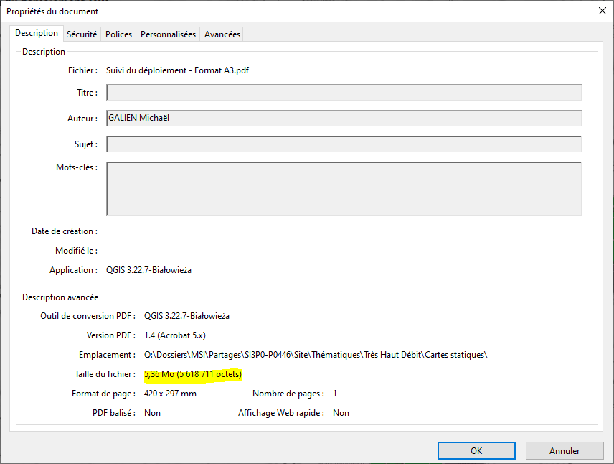Image resolution: width=614 pixels, height=464 pixels.
Task: Click inside the empty Titre field
Action: click(343, 92)
